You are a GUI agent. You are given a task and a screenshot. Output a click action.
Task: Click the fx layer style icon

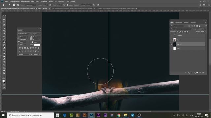[188, 73]
